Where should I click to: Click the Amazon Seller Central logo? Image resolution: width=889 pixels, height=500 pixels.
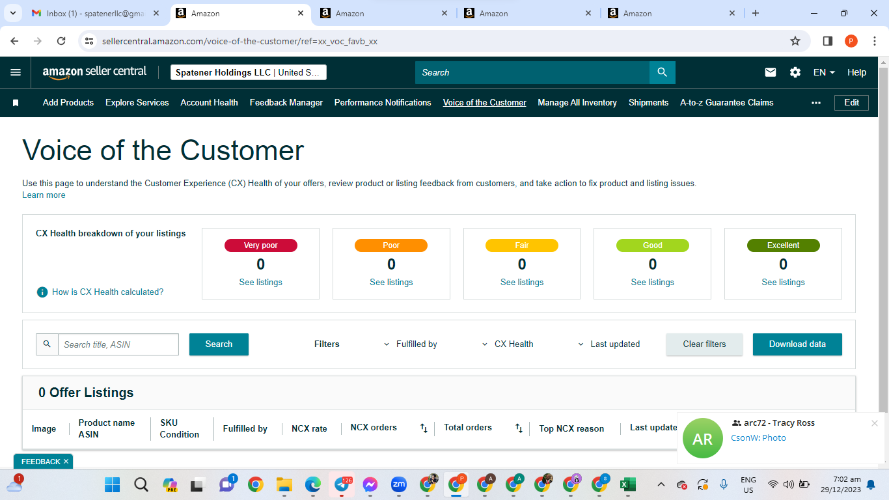[94, 72]
